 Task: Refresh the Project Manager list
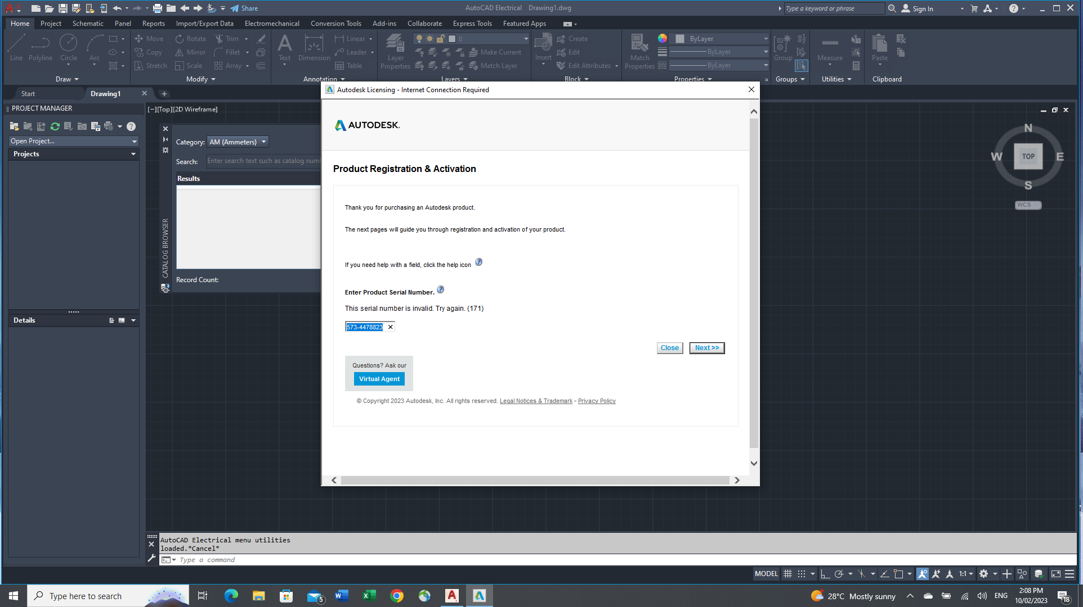pyautogui.click(x=55, y=126)
